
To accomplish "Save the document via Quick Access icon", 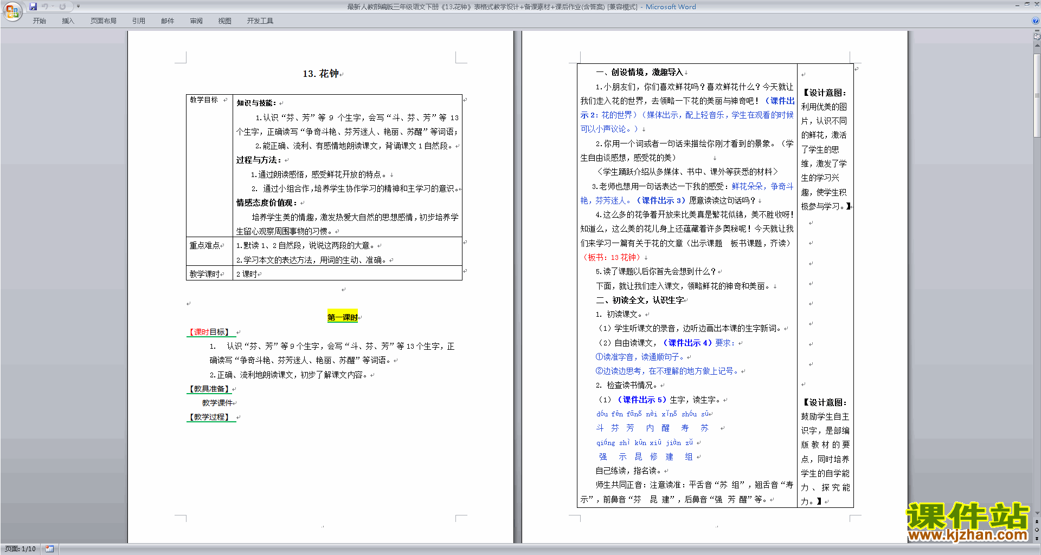I will point(33,6).
